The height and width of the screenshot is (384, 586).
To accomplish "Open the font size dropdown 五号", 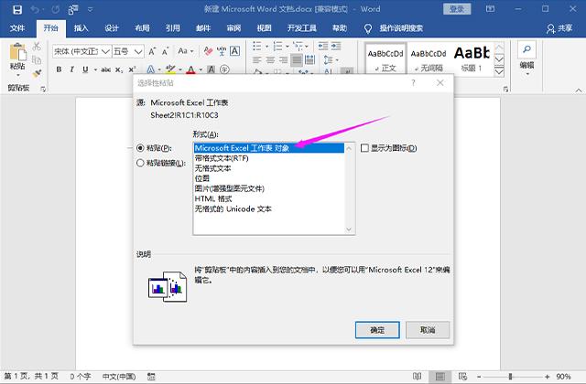I will [138, 51].
